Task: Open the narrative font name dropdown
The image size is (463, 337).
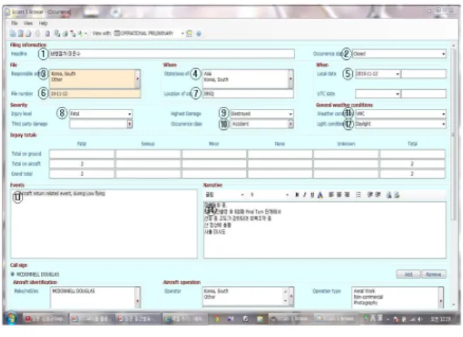Action: (x=242, y=195)
